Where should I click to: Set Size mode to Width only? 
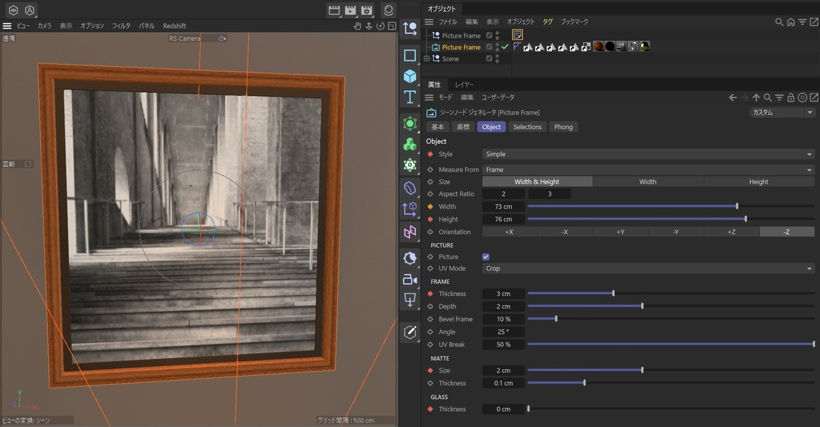tap(648, 182)
